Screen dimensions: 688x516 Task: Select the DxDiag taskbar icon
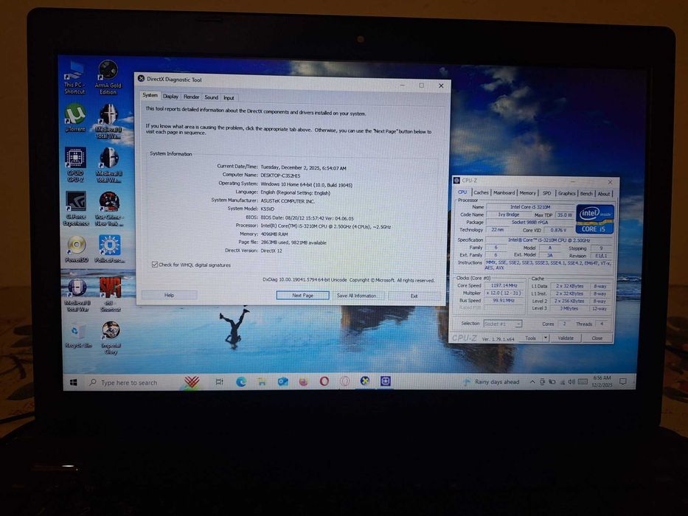click(364, 381)
